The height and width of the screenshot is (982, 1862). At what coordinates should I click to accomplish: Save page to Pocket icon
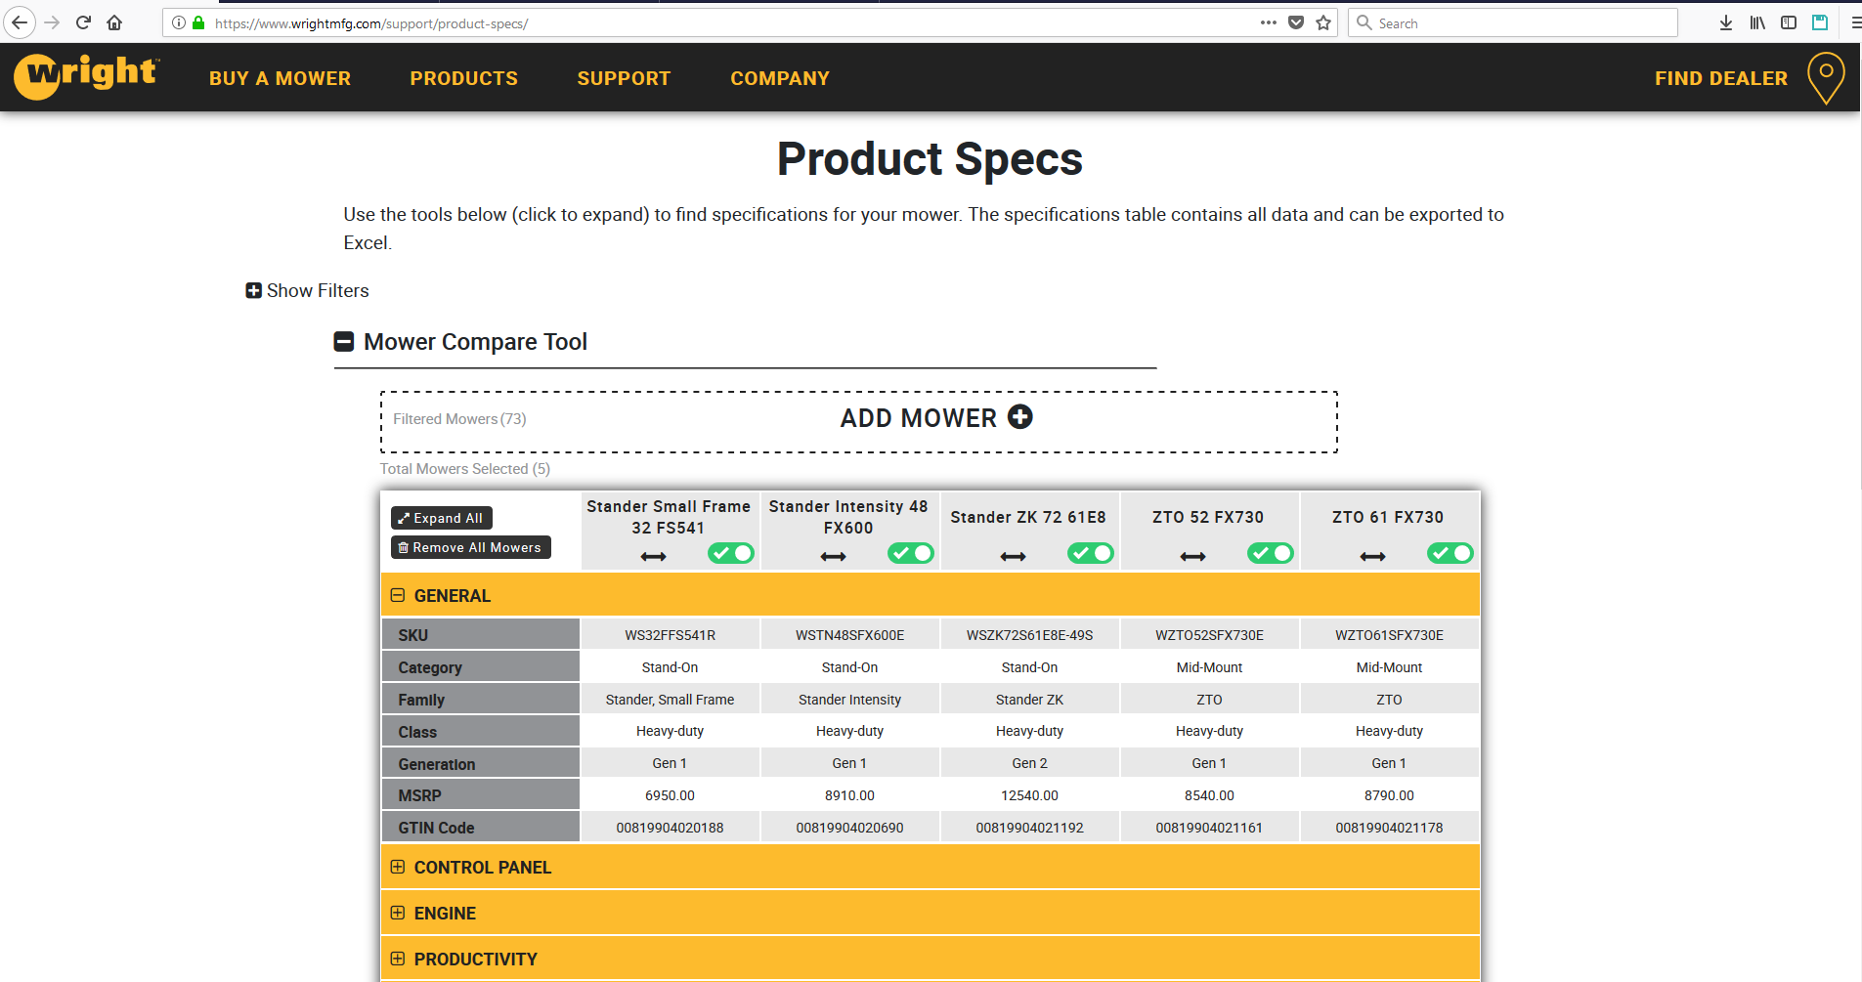1296,22
